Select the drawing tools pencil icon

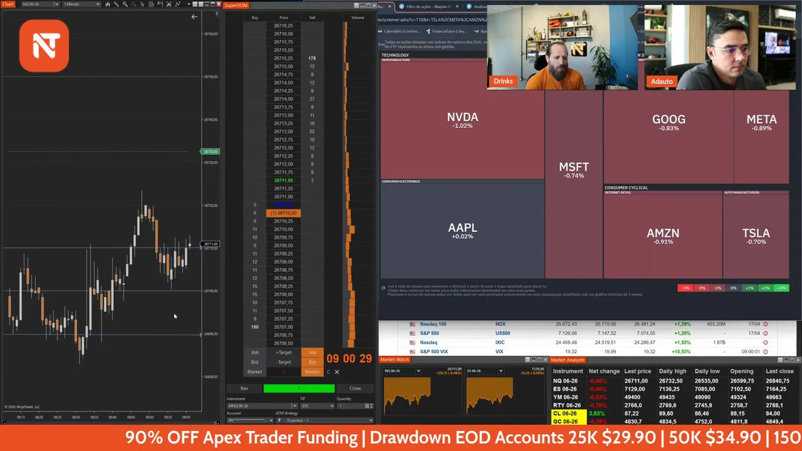tap(116, 4)
